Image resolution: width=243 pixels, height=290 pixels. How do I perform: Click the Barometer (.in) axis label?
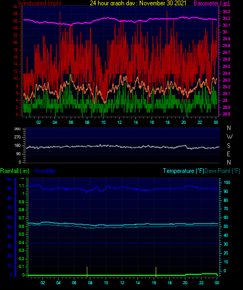click(x=211, y=3)
